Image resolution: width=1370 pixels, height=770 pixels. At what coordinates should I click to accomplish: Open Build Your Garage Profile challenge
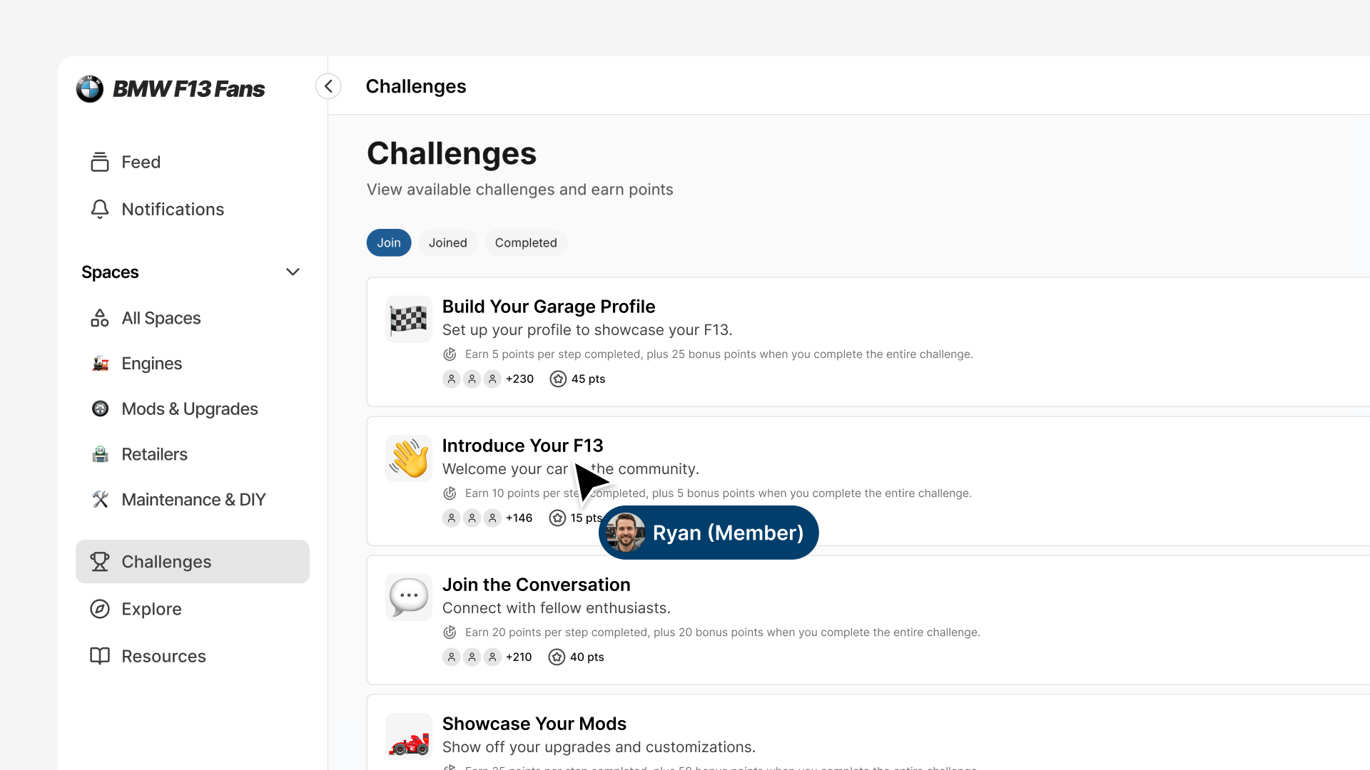coord(548,307)
